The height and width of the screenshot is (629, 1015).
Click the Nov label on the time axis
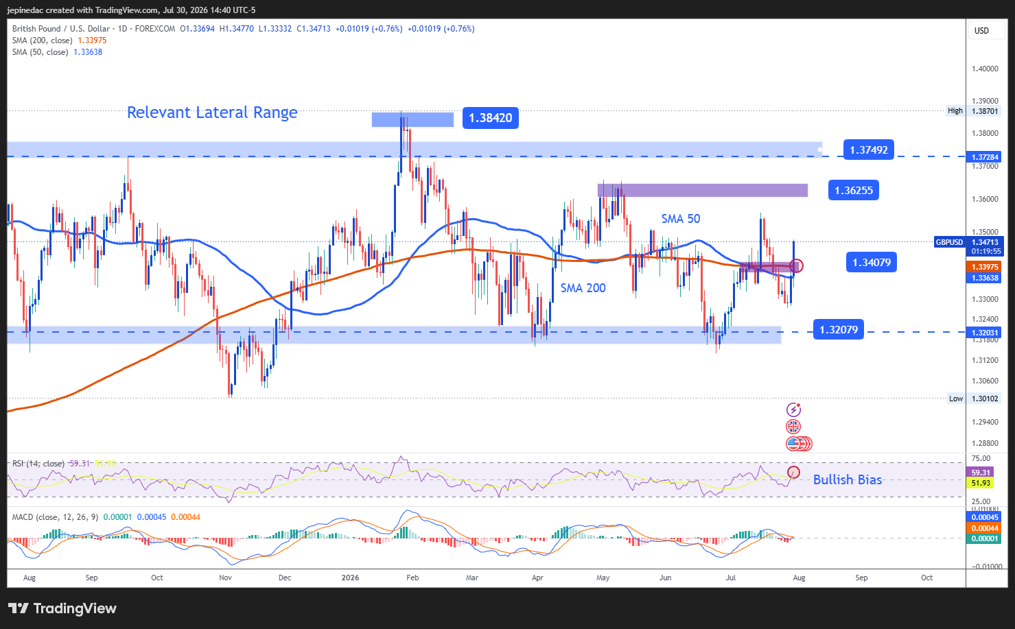pyautogui.click(x=226, y=578)
